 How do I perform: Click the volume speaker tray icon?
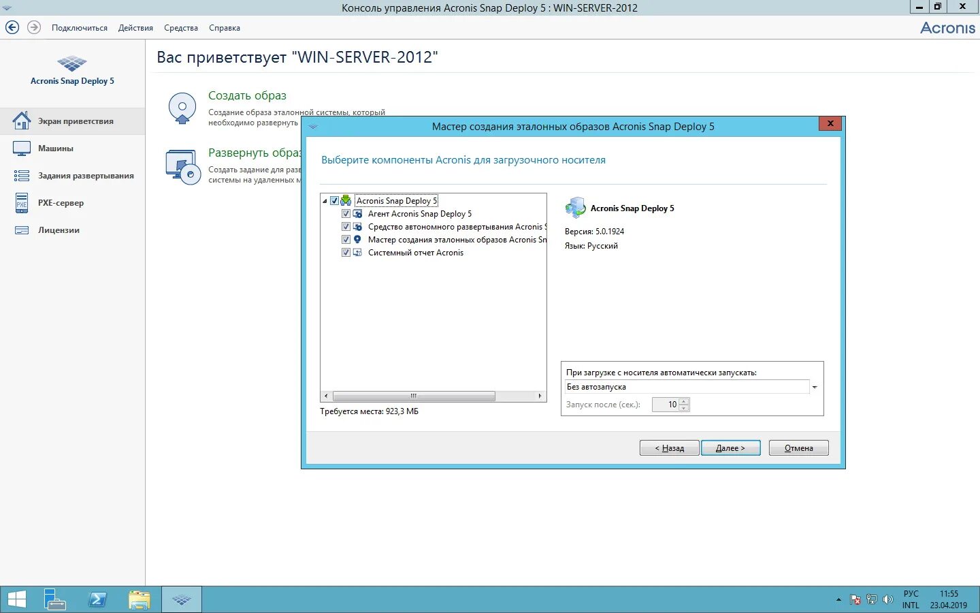pos(887,599)
